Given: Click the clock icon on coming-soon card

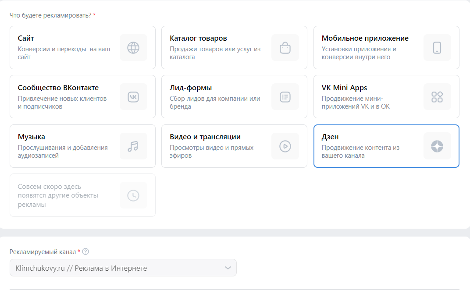Looking at the screenshot, I should (x=133, y=195).
